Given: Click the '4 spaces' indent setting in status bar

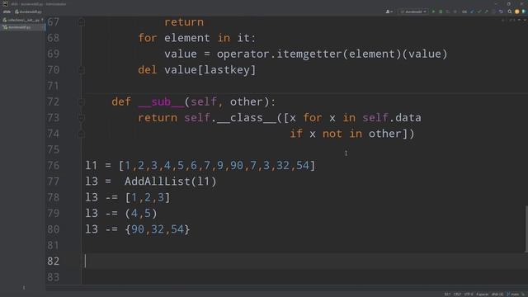Looking at the screenshot, I should pyautogui.click(x=483, y=295).
